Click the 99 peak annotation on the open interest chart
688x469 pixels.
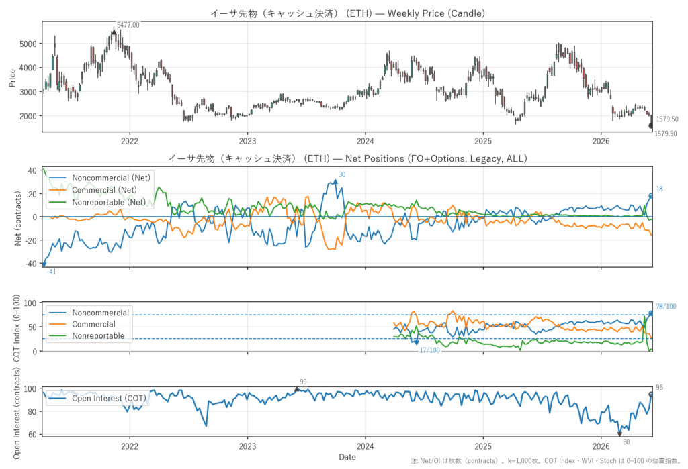point(303,382)
